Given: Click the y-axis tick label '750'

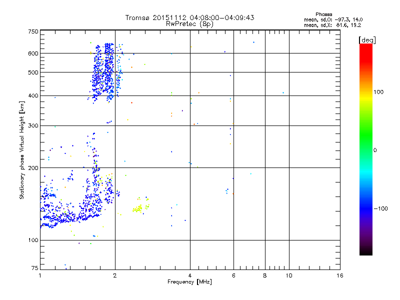Looking at the screenshot, I should pos(33,32).
